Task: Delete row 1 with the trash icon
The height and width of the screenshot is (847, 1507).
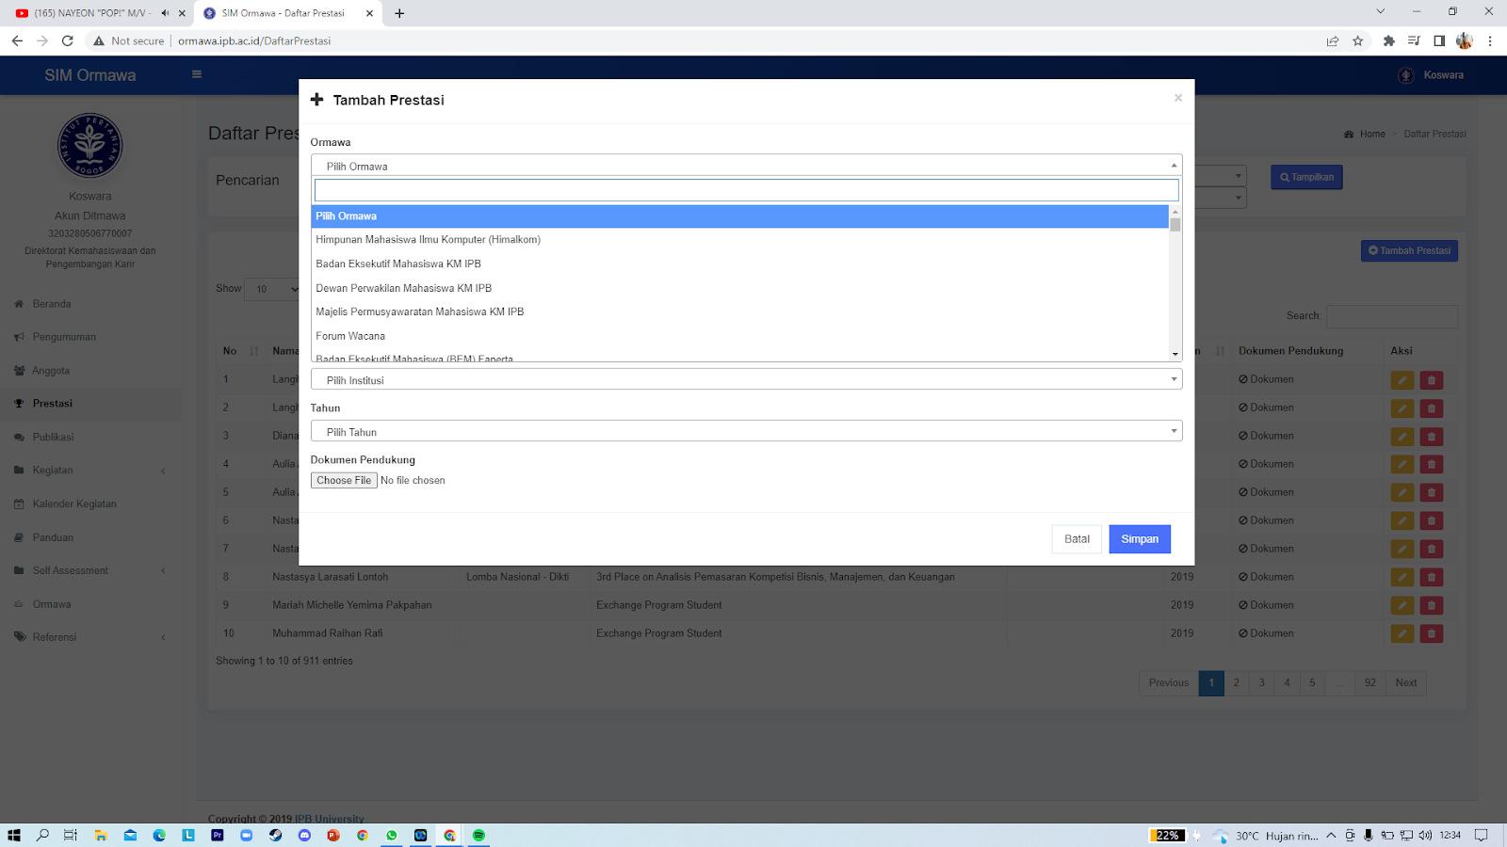Action: pos(1432,380)
